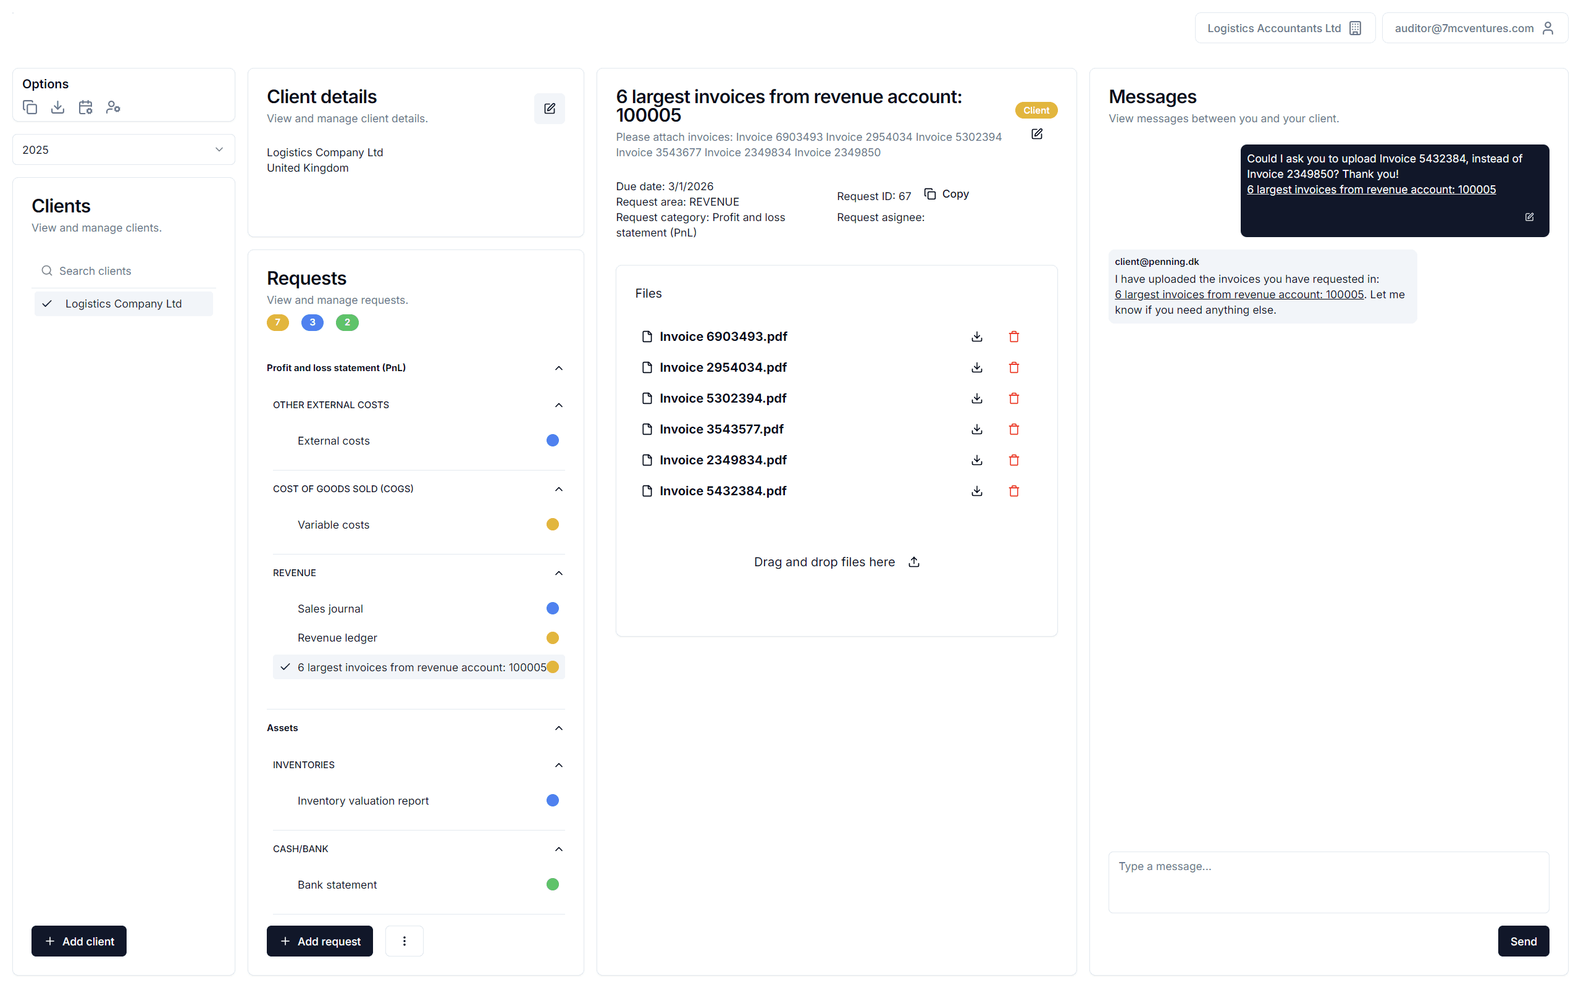Screen dimensions: 1581x988
Task: Select the download icon in the Options panel
Action: click(57, 106)
